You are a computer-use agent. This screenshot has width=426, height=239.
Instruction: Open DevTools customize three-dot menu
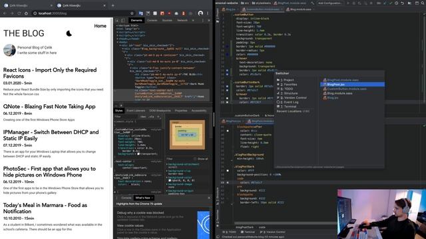(x=202, y=21)
